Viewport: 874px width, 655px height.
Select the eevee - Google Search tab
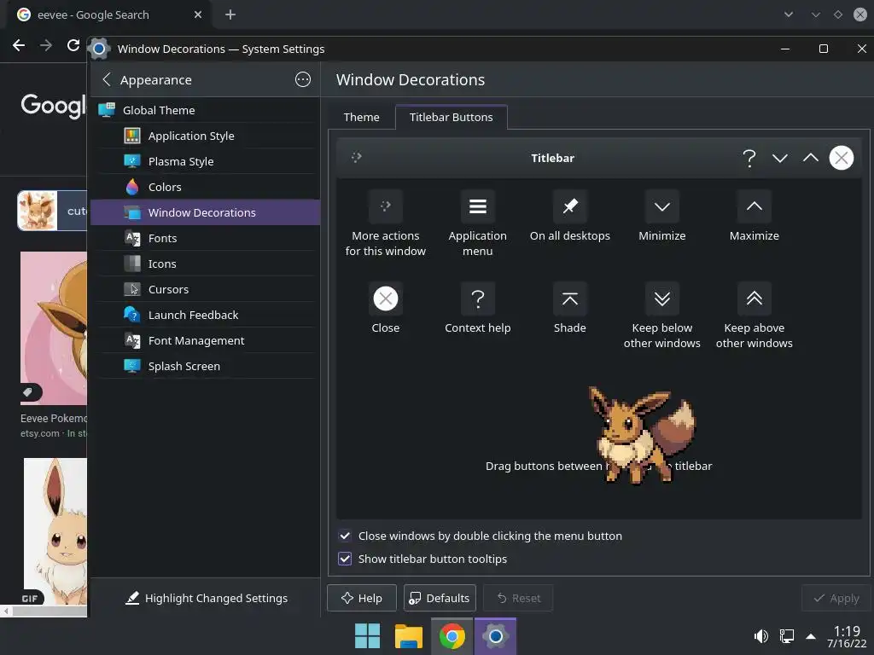(x=108, y=14)
